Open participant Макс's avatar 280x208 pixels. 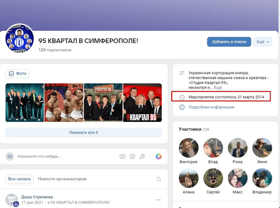point(238,178)
